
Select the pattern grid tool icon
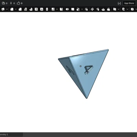point(53,9)
